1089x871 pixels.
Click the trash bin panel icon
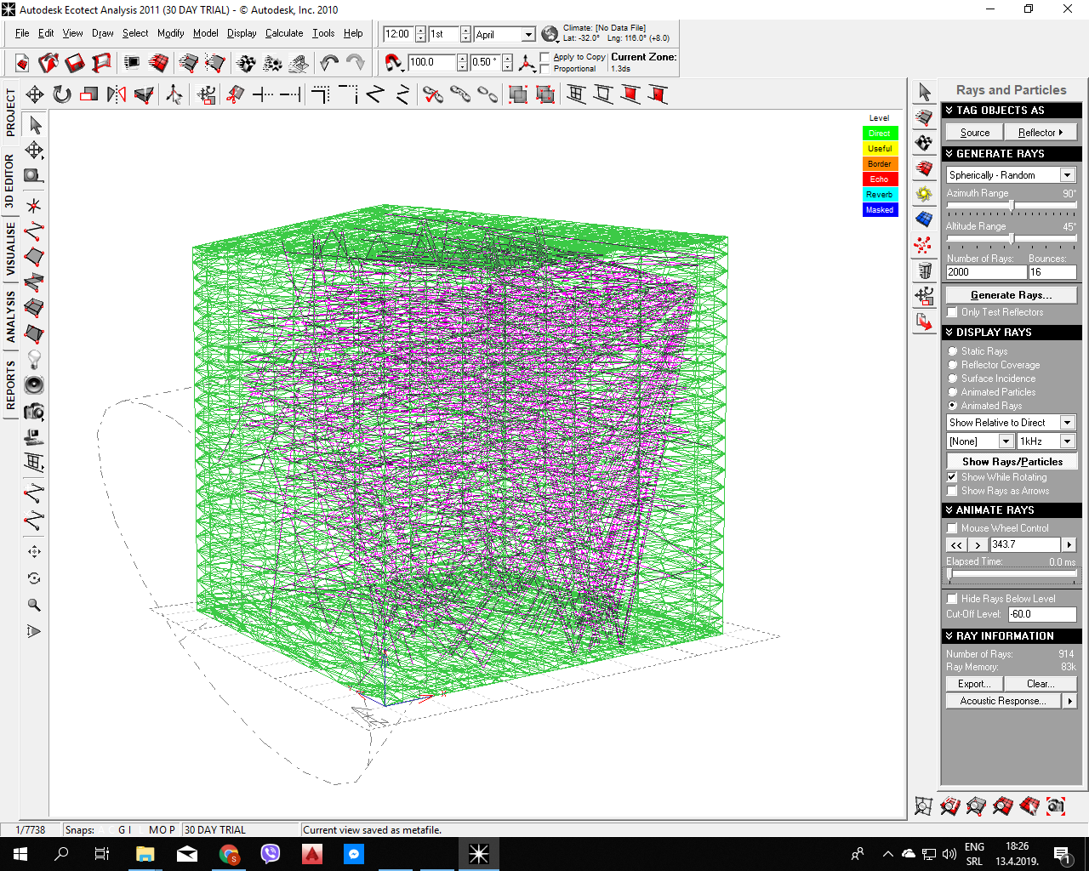tap(924, 271)
